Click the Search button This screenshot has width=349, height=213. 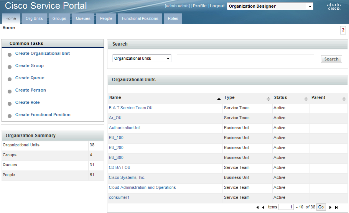[x=331, y=59]
